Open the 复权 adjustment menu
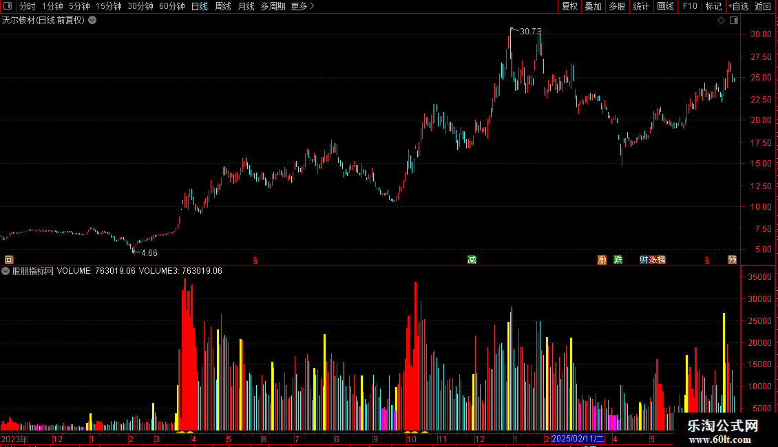This screenshot has width=778, height=447. click(569, 6)
